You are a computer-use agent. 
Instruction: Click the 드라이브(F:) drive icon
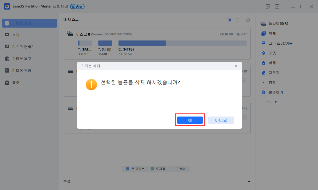click(x=264, y=24)
